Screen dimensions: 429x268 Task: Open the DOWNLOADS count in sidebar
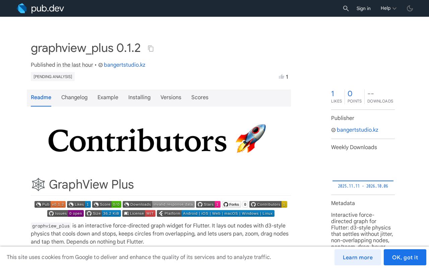(x=380, y=96)
